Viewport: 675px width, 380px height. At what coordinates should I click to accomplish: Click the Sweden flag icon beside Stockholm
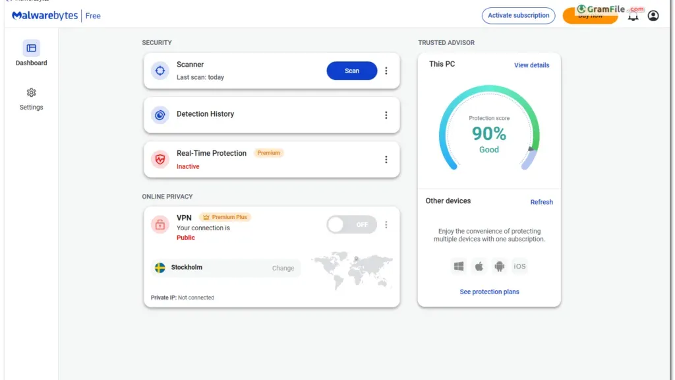(160, 268)
